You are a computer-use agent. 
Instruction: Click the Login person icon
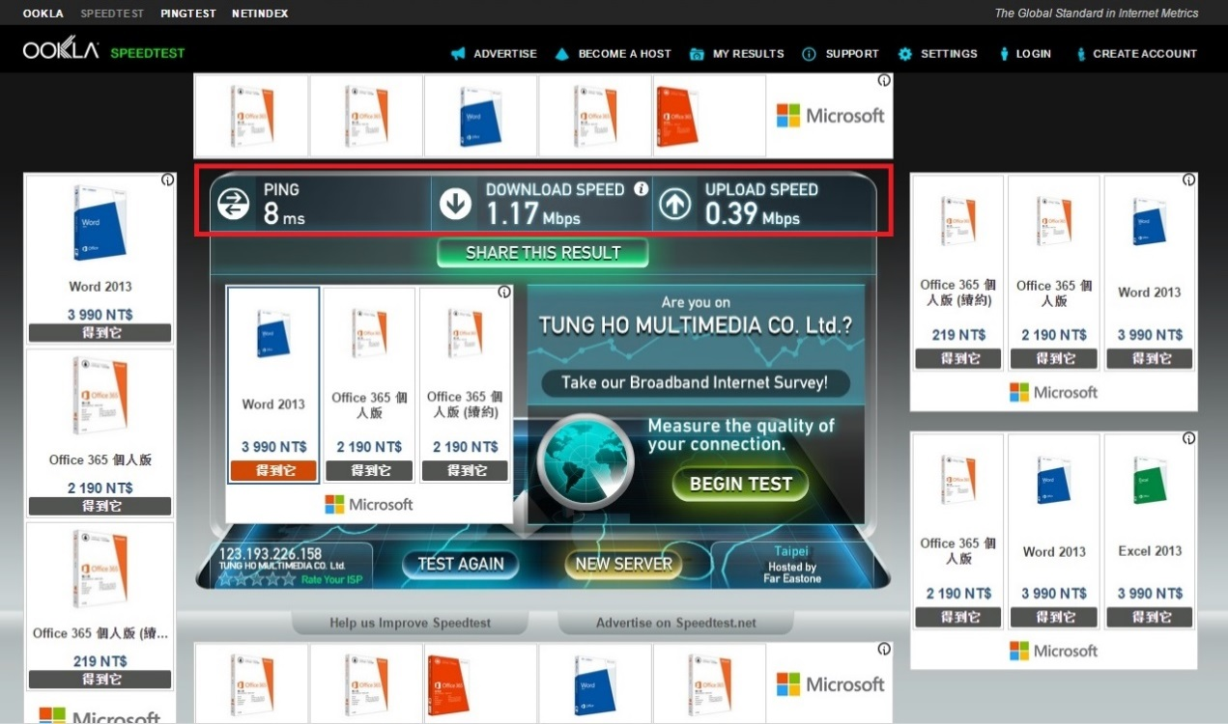(x=1004, y=54)
